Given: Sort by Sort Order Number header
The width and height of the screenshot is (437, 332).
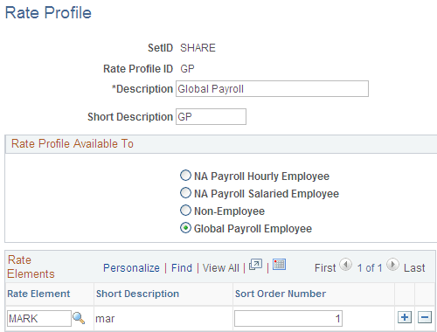Looking at the screenshot, I should (x=281, y=294).
